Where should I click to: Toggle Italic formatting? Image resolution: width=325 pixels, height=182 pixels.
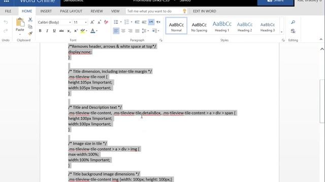[47, 31]
